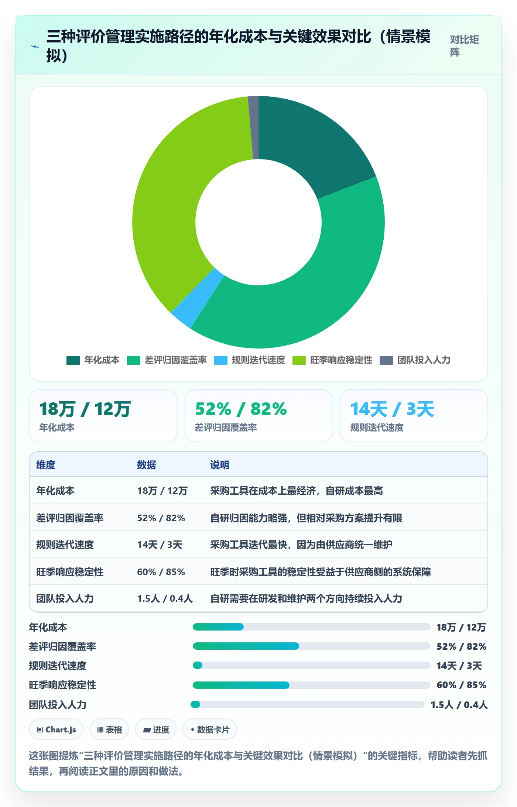The height and width of the screenshot is (807, 517).
Task: Open the 18万 / 12万 年化成本 card
Action: point(103,416)
